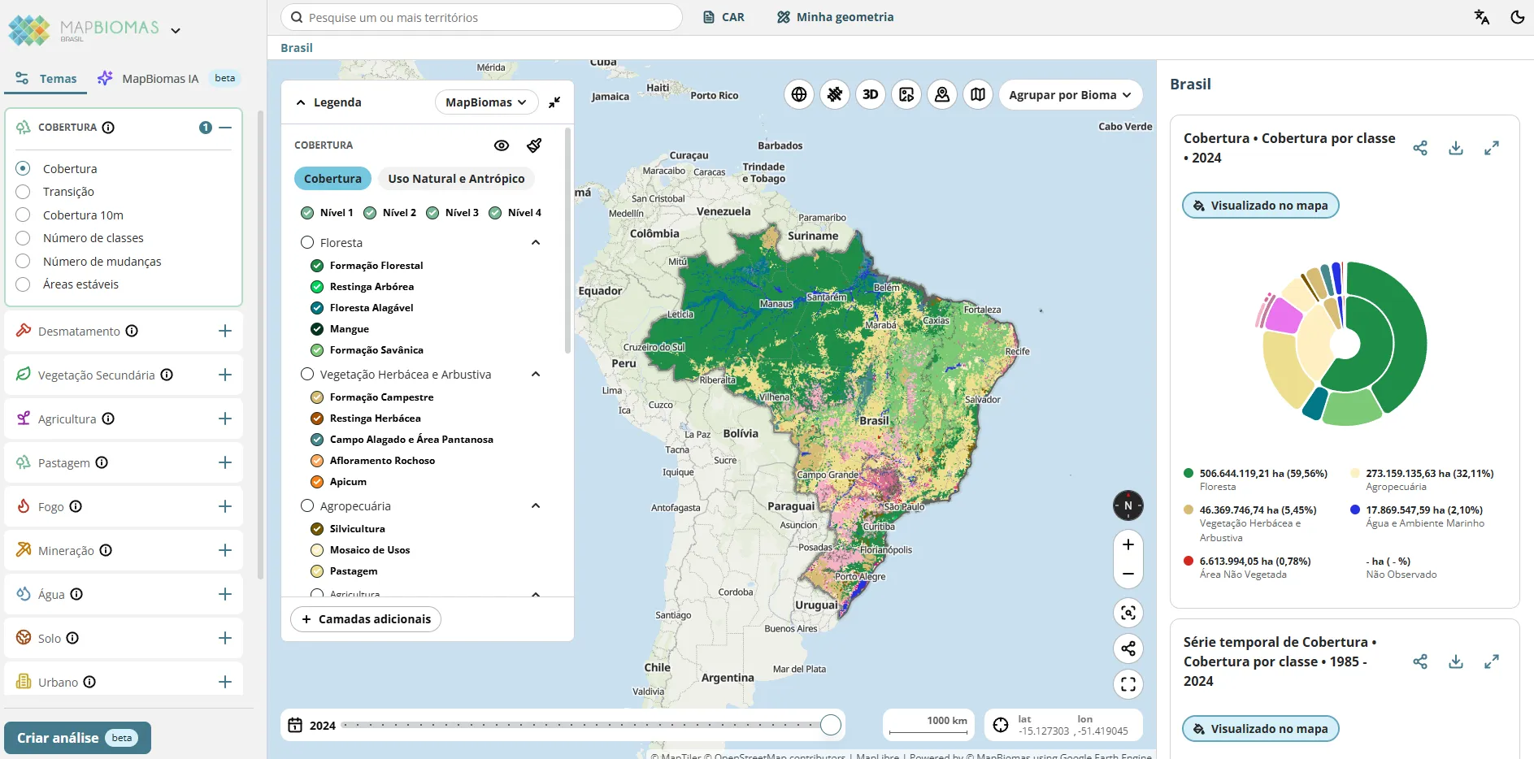The image size is (1534, 759).
Task: Enable the 3D view mode
Action: click(871, 94)
